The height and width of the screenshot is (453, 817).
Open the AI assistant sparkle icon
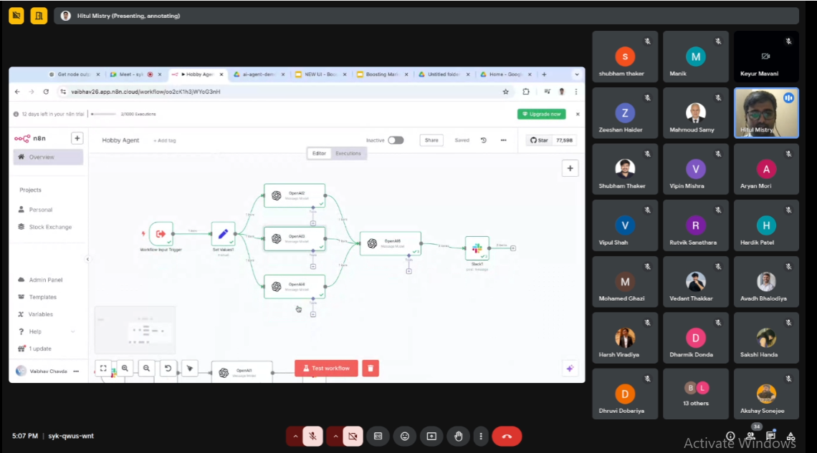click(570, 368)
